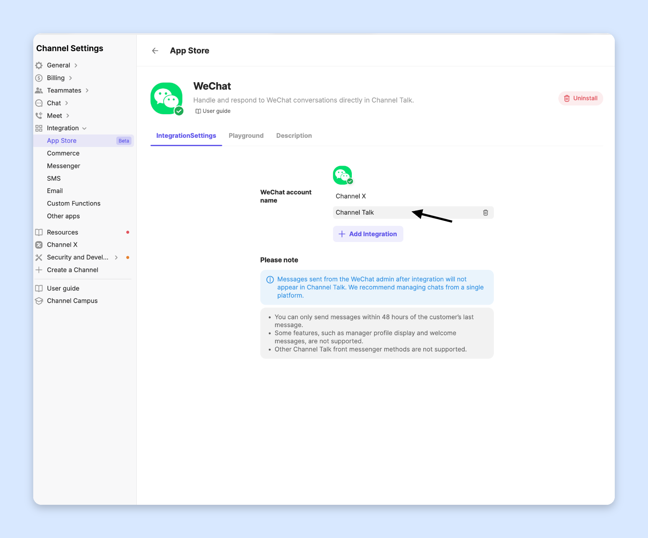Click the Teammates people icon
This screenshot has height=538, width=648.
(x=39, y=90)
